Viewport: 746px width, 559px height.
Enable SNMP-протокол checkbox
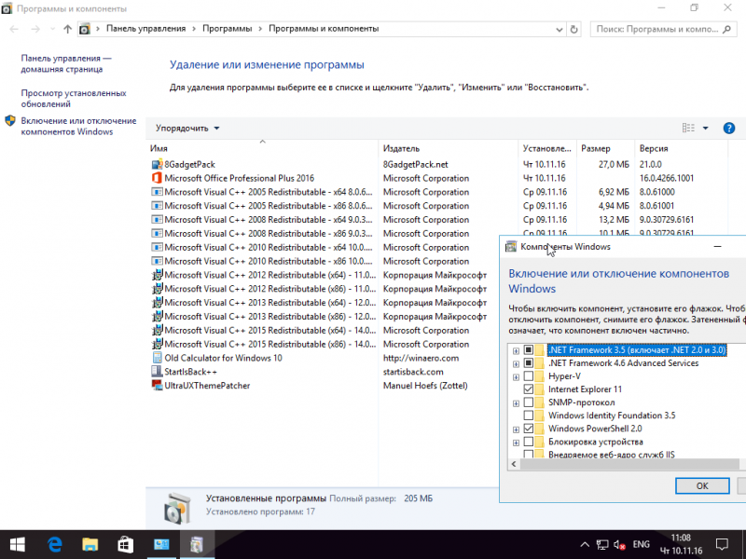tap(528, 402)
